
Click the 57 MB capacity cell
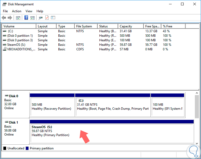click(x=124, y=49)
